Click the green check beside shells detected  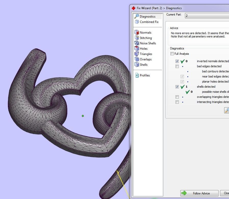tap(183, 87)
